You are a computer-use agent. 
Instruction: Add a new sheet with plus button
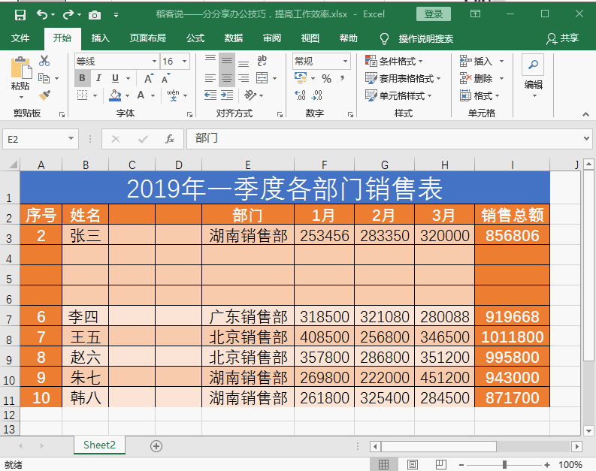[156, 446]
